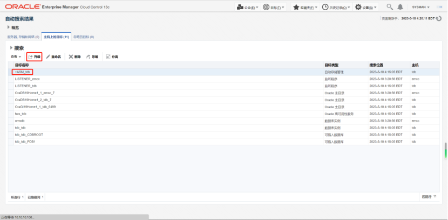Click the page refreshed timestamp 2023-5-18 4:20:11 EDT
This screenshot has width=448, height=220.
(418, 18)
